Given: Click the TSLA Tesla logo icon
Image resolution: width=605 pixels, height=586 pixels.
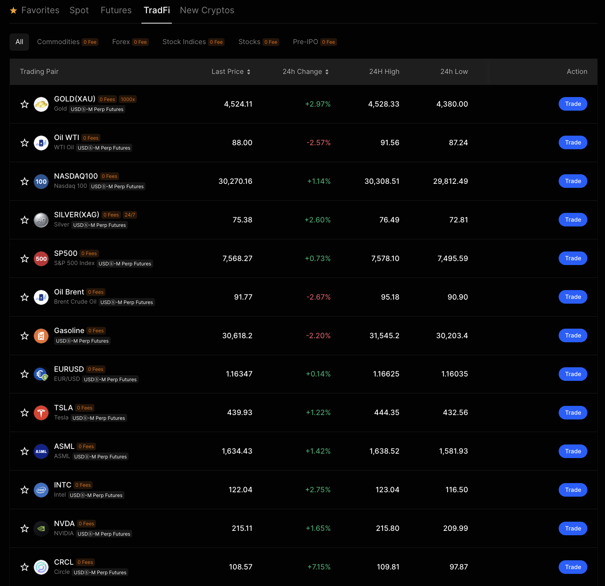Looking at the screenshot, I should pos(41,413).
